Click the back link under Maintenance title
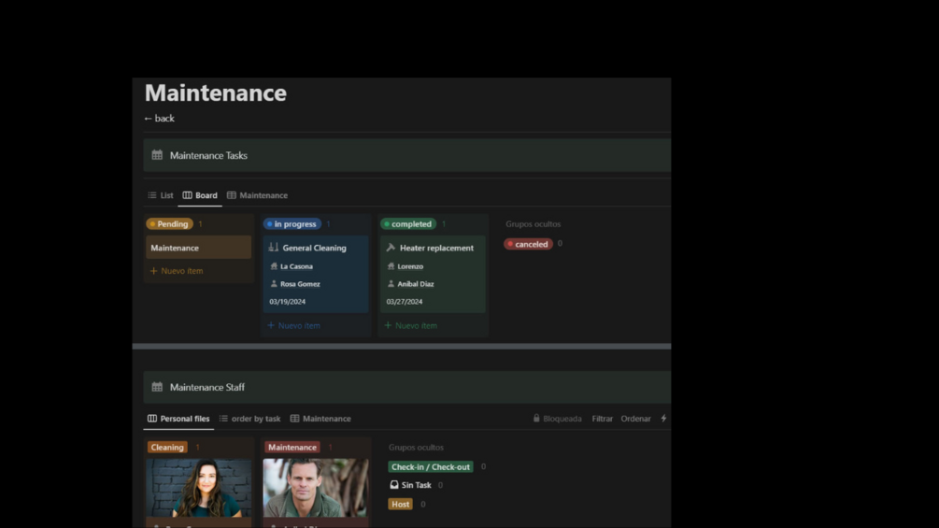Screen dimensions: 939x528 pos(159,119)
